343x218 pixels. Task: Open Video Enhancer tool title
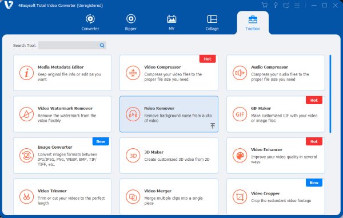(x=266, y=150)
